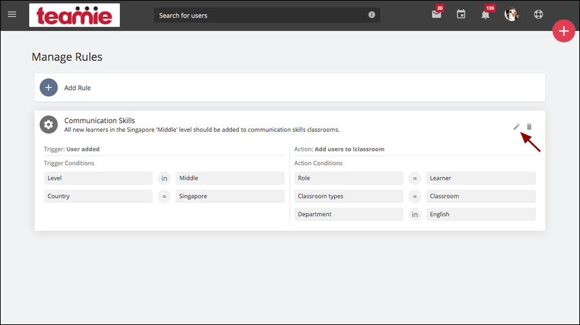Open the messages envelope icon
Screen dimensions: 580x325
(437, 14)
